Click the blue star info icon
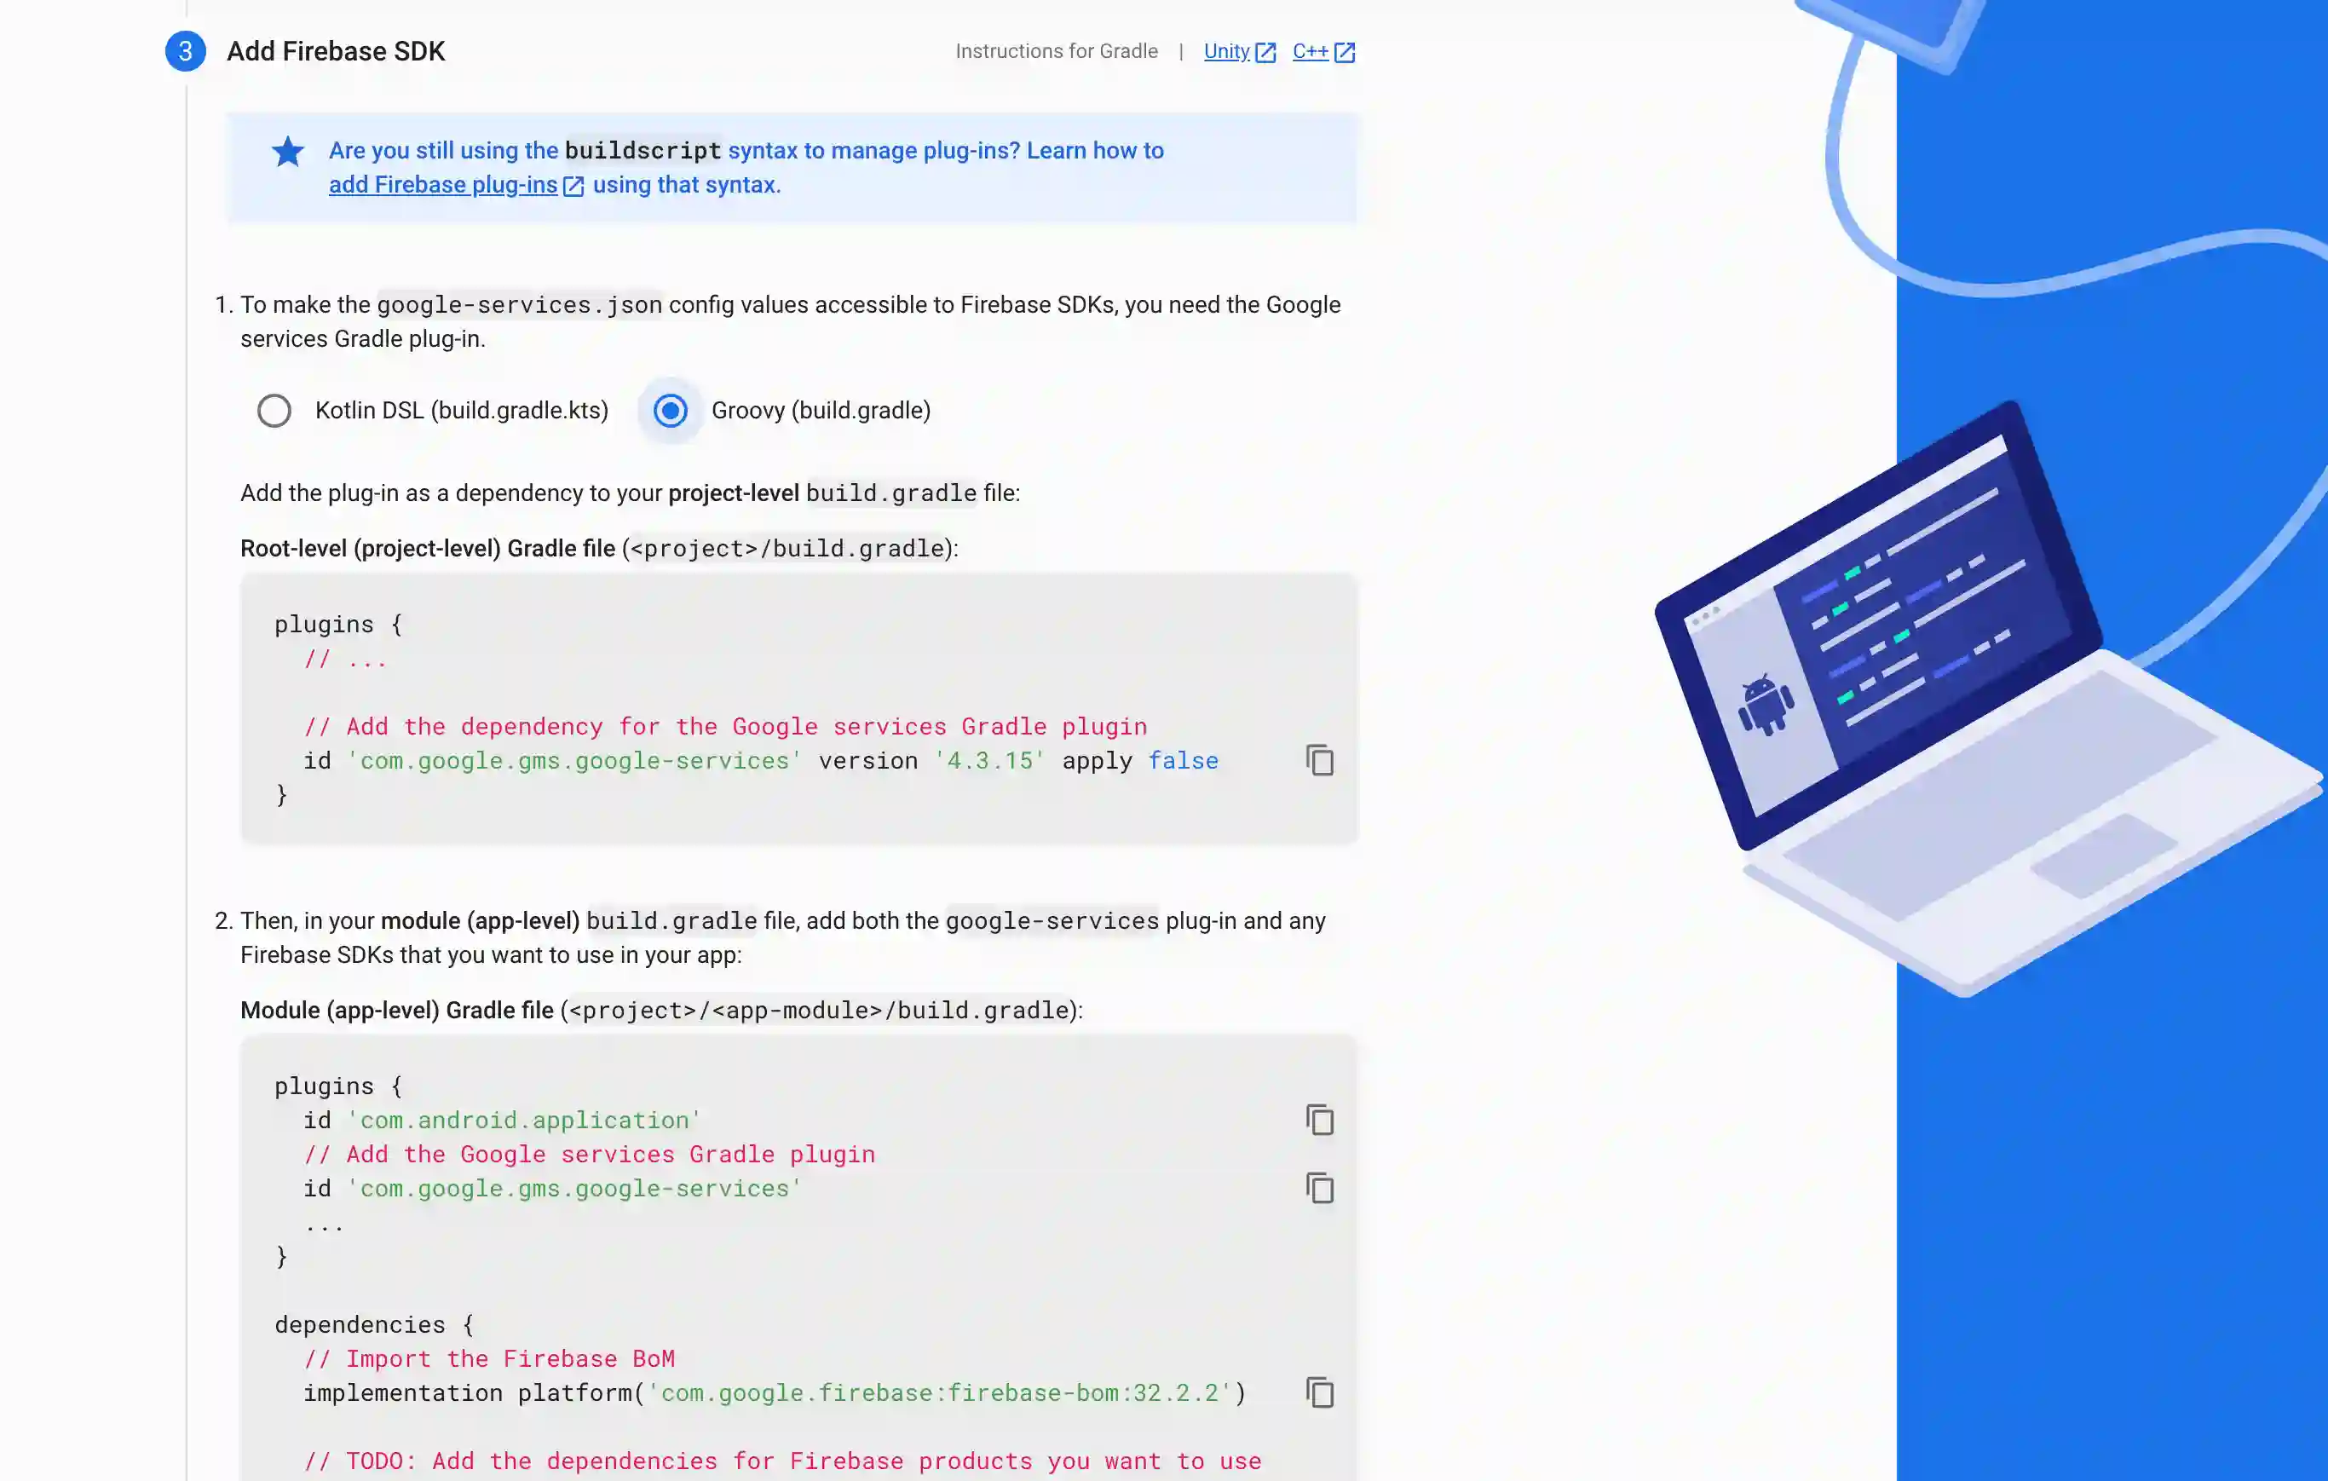Image resolution: width=2328 pixels, height=1481 pixels. coord(287,152)
